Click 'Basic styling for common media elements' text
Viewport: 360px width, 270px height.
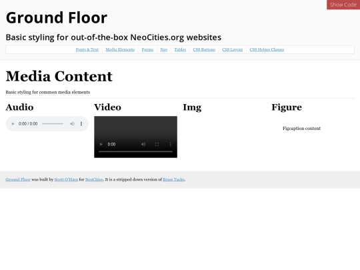[48, 92]
